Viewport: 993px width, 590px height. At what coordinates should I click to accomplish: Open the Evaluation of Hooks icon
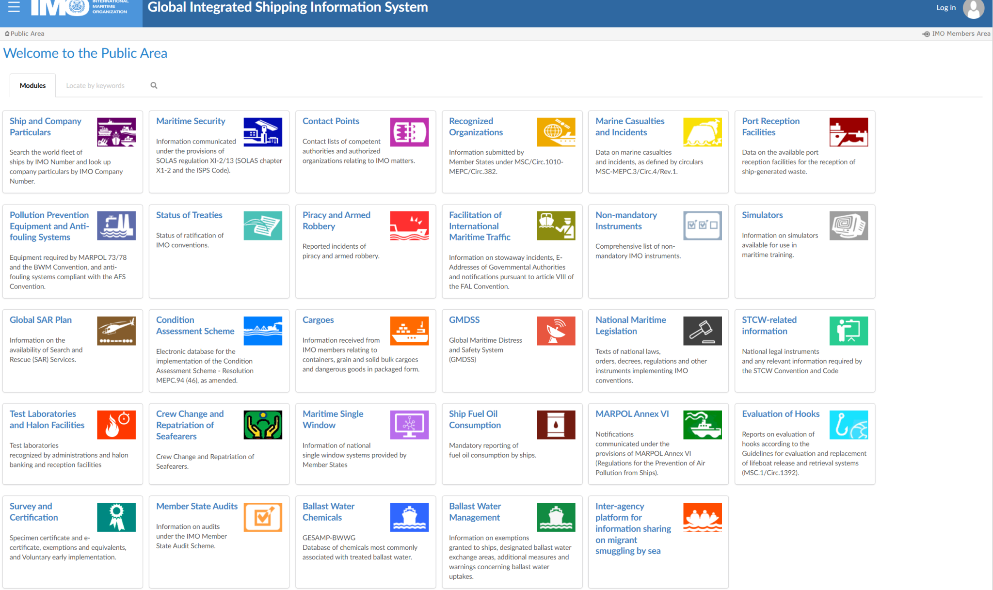coord(849,425)
